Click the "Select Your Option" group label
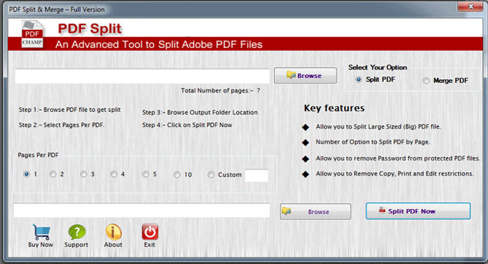The width and height of the screenshot is (488, 264). 378,67
